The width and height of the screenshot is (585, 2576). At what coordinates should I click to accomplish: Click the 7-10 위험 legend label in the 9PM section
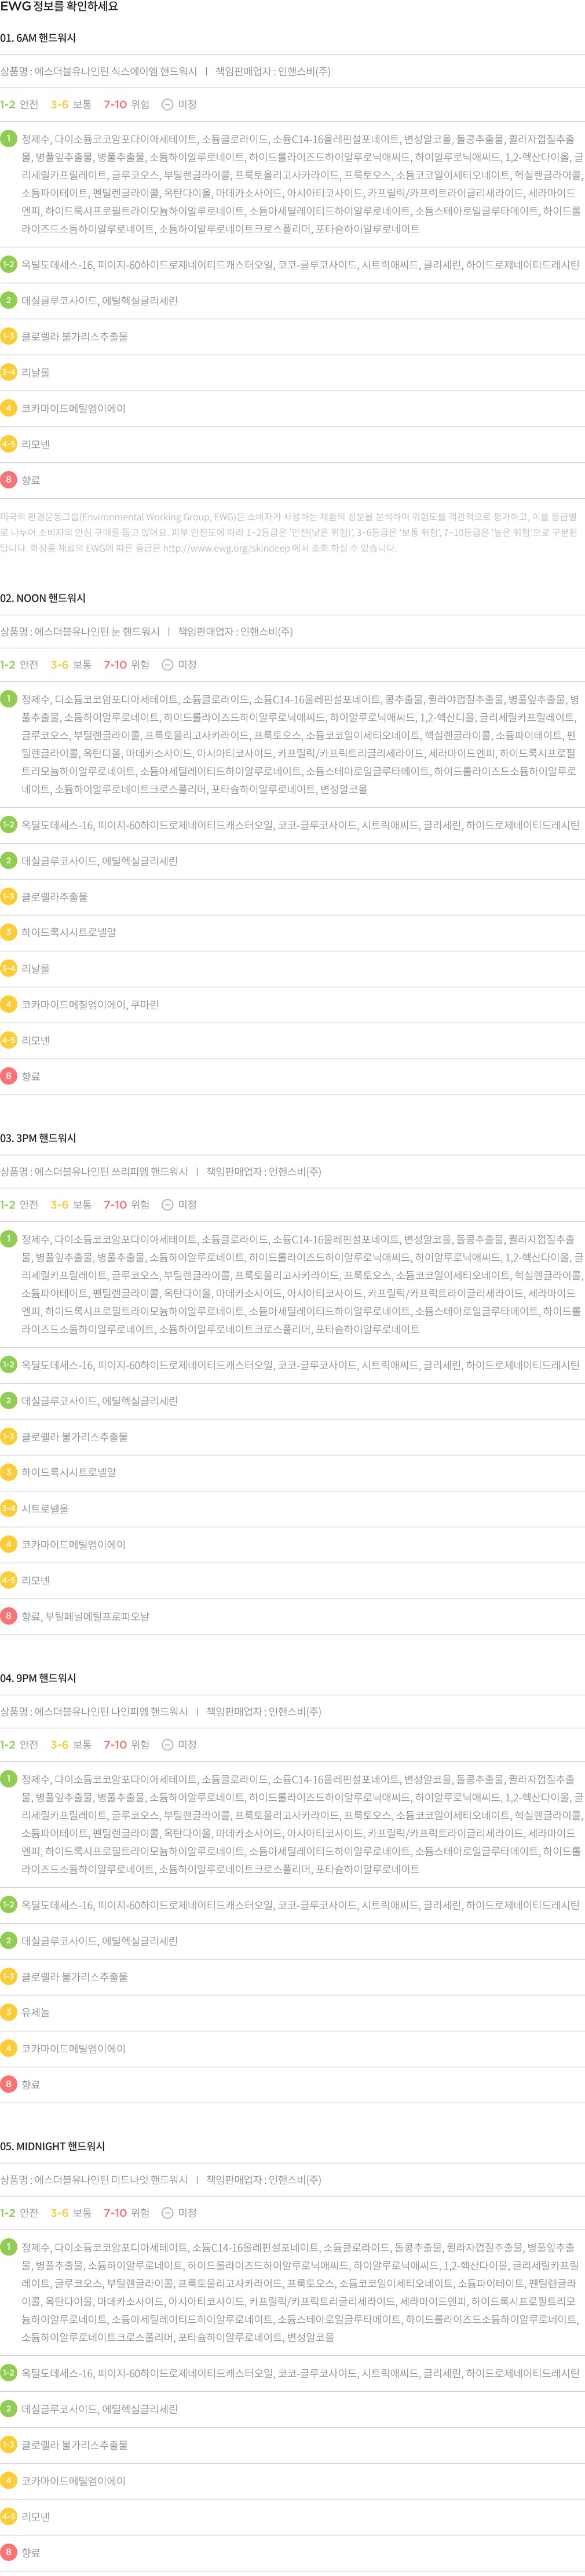[126, 1744]
